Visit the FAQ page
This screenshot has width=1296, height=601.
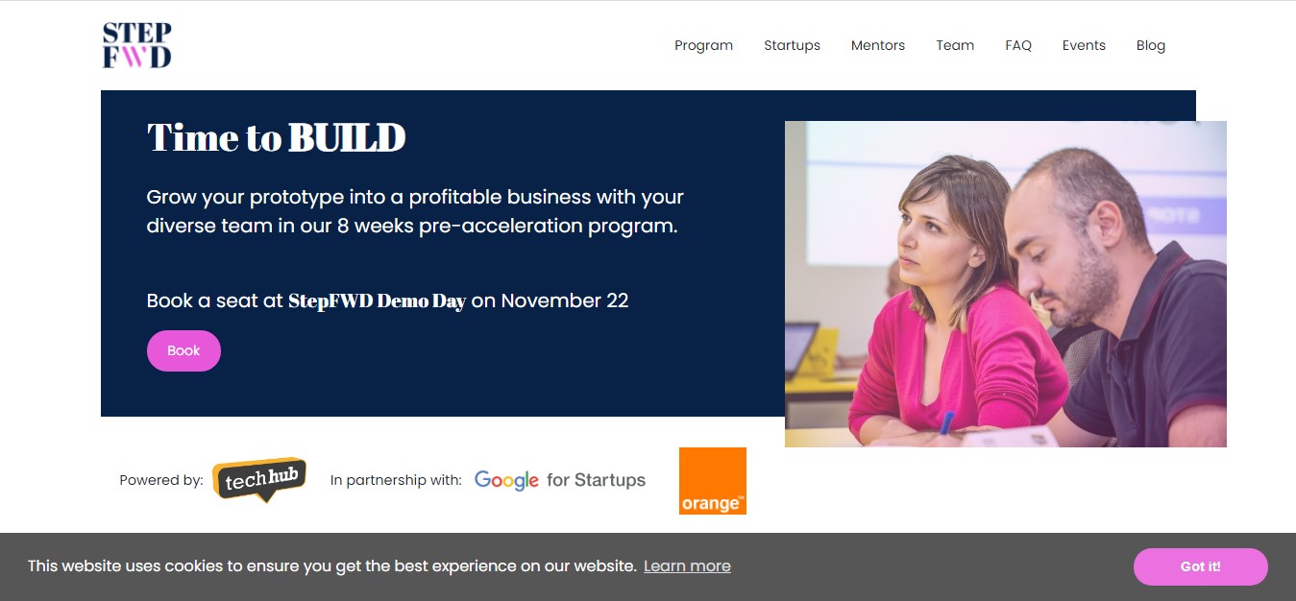[1018, 45]
